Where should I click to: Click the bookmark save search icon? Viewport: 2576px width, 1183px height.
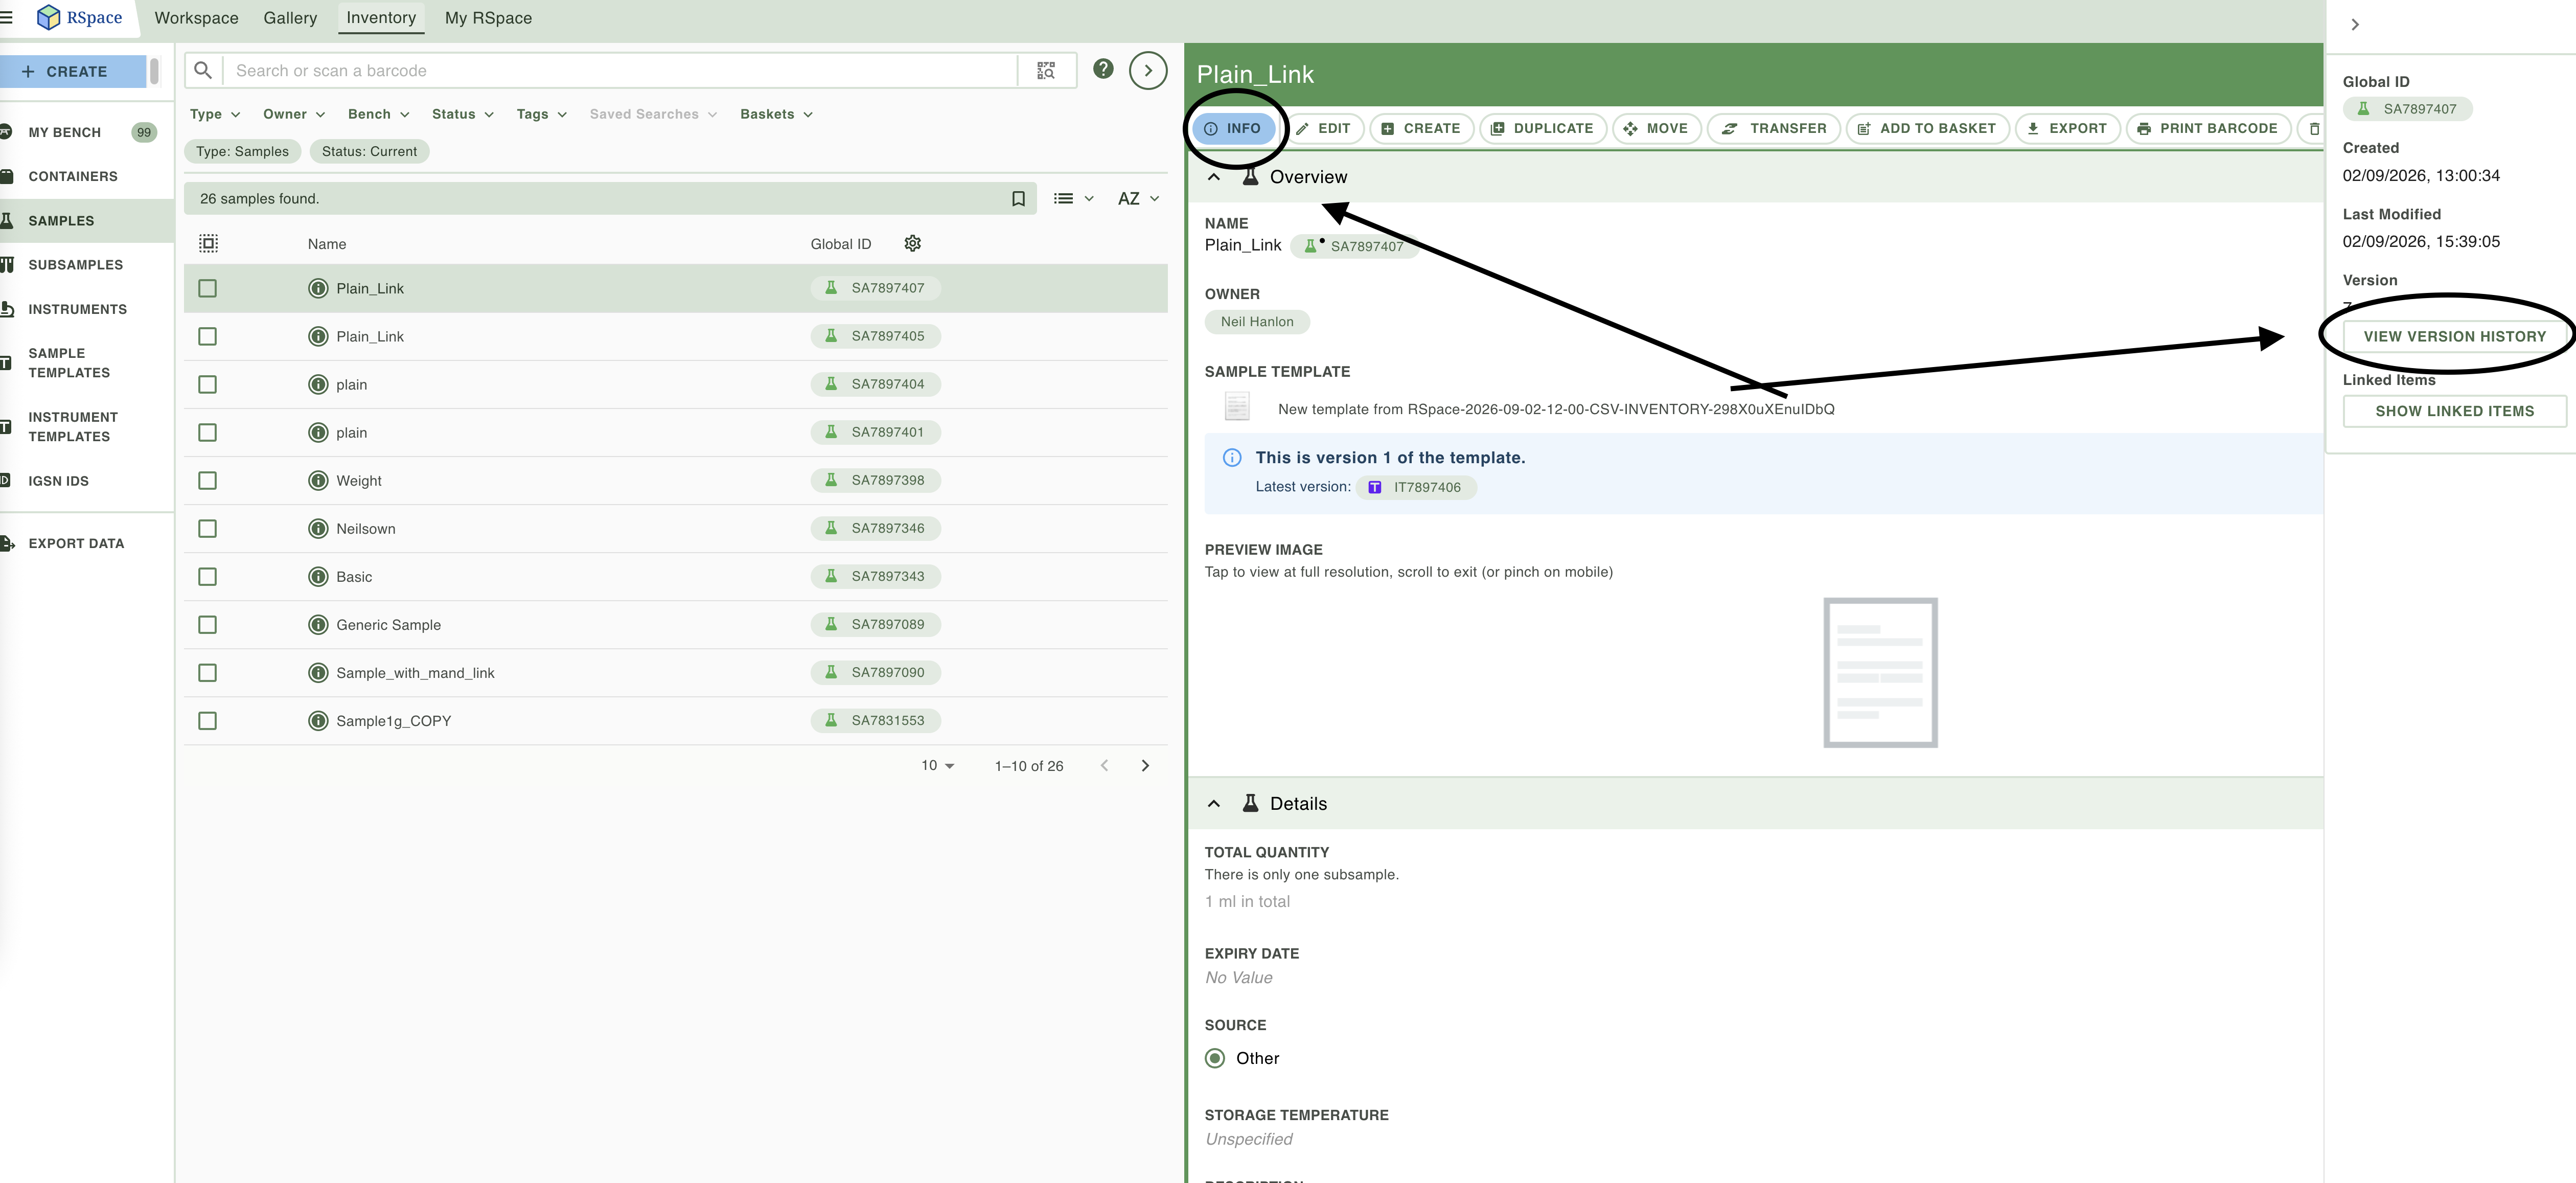pyautogui.click(x=1018, y=199)
